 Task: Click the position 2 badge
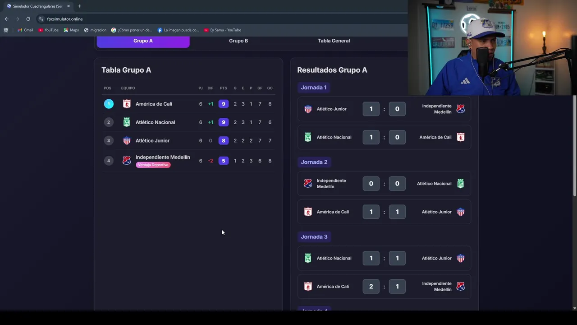[108, 122]
